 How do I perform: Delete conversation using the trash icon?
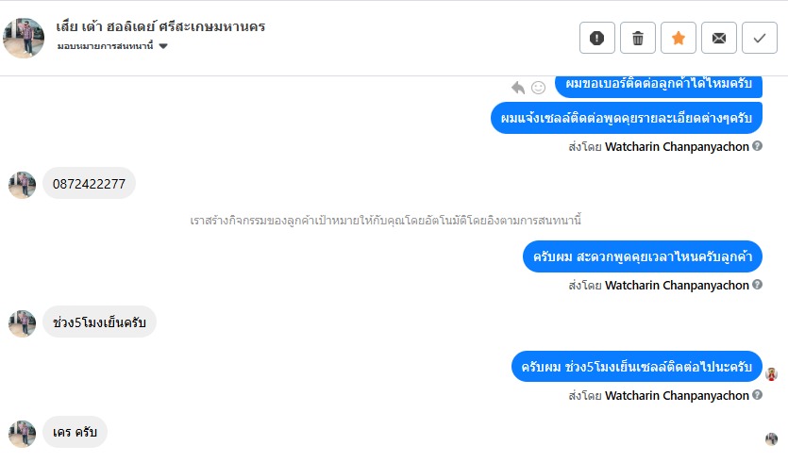tap(637, 38)
